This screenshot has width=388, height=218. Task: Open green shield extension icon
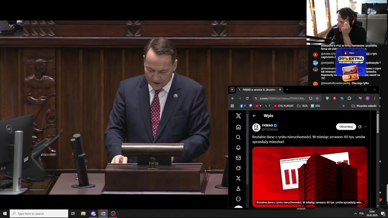tap(327, 98)
